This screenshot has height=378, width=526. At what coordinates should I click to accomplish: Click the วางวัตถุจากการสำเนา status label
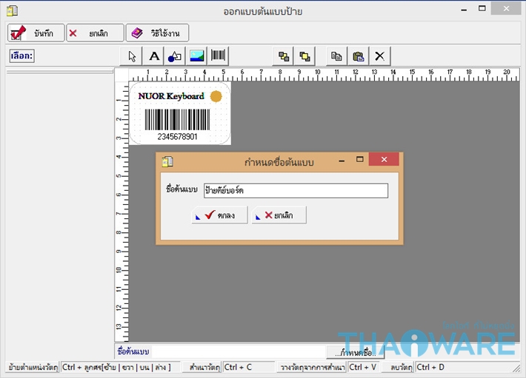(x=312, y=368)
